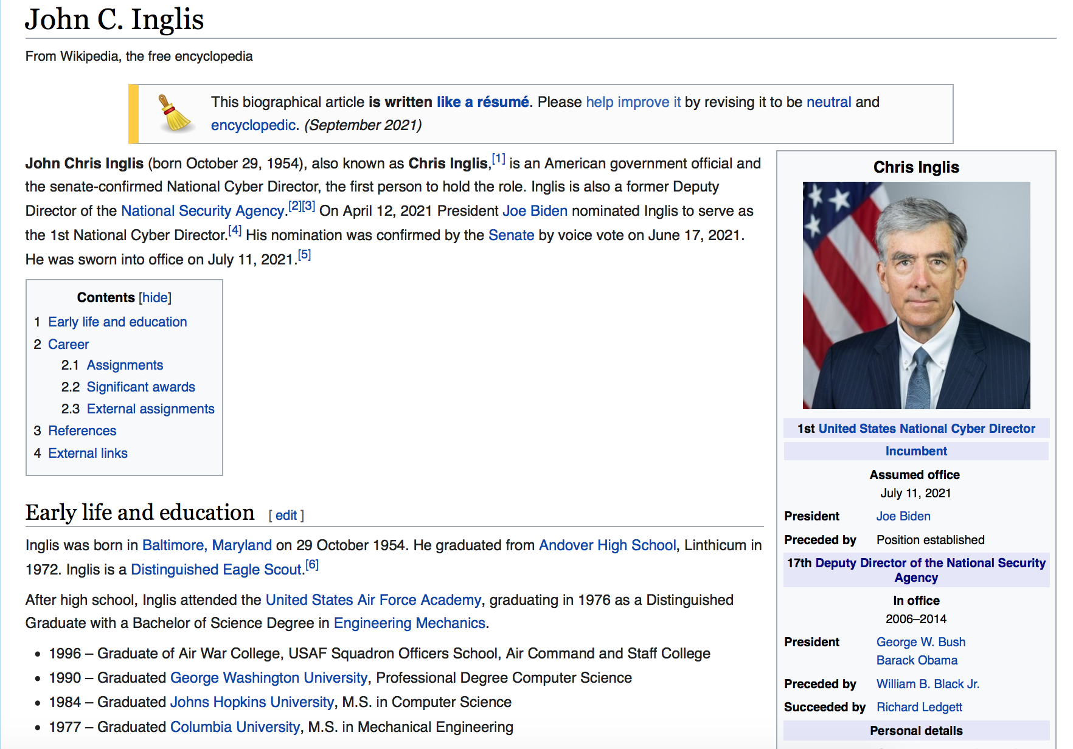Go to 'Significant awards' in contents
Image resolution: width=1073 pixels, height=749 pixels.
coord(141,387)
